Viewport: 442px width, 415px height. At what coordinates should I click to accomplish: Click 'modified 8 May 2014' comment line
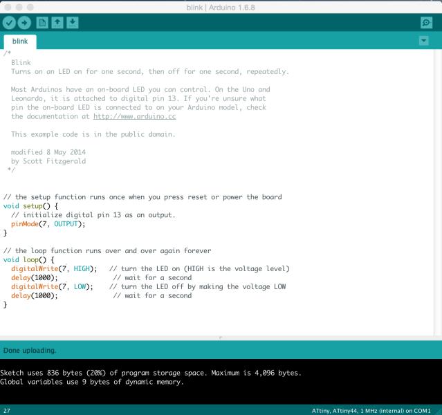[48, 152]
